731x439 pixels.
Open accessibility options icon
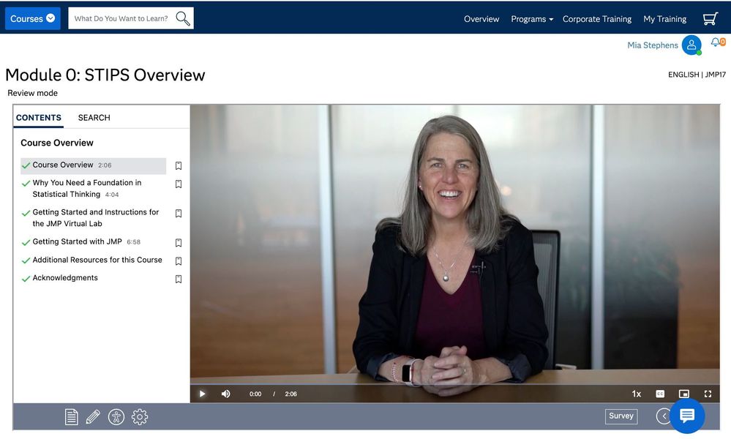click(x=116, y=416)
